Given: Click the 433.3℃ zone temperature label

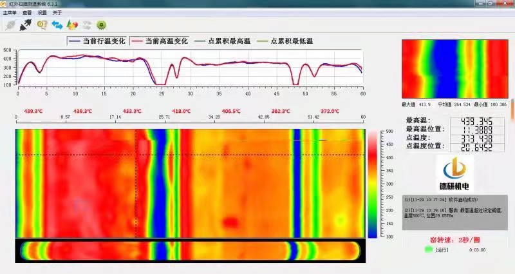Looking at the screenshot, I should point(132,111).
